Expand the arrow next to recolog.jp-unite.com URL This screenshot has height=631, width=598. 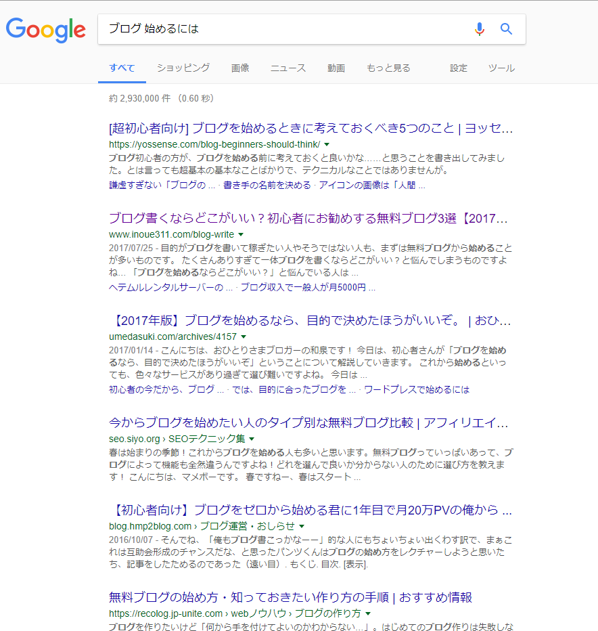[x=368, y=613]
